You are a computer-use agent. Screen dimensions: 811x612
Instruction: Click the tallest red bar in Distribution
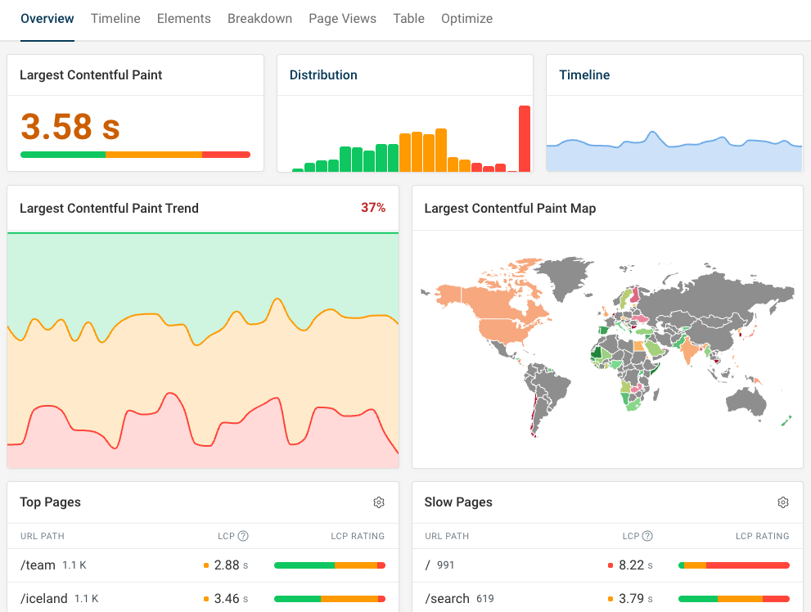point(526,137)
